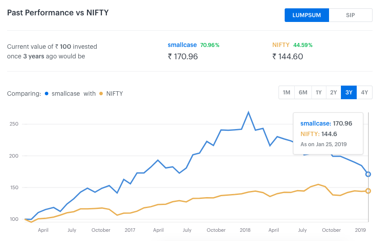The width and height of the screenshot is (380, 241).
Task: Click the NIFTY legend label
Action: pyautogui.click(x=115, y=94)
